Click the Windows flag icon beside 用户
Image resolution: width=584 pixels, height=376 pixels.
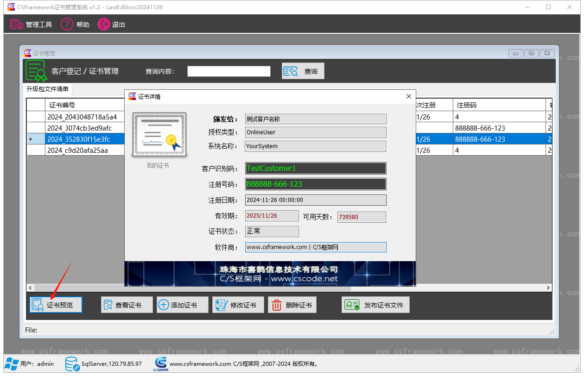[x=12, y=363]
